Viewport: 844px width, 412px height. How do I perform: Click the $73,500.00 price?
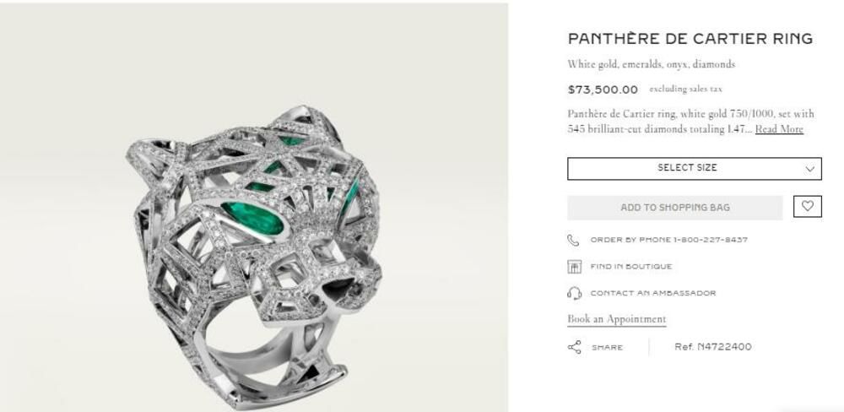coord(603,89)
